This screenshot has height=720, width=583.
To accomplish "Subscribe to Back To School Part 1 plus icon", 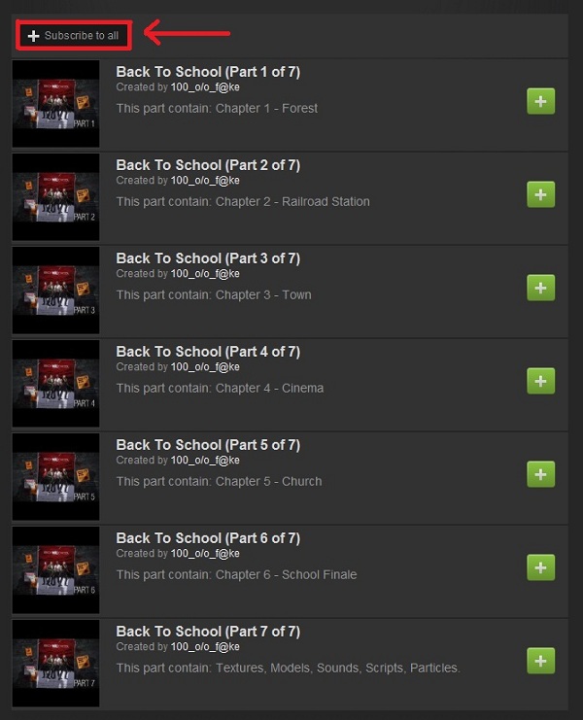I will coord(540,101).
